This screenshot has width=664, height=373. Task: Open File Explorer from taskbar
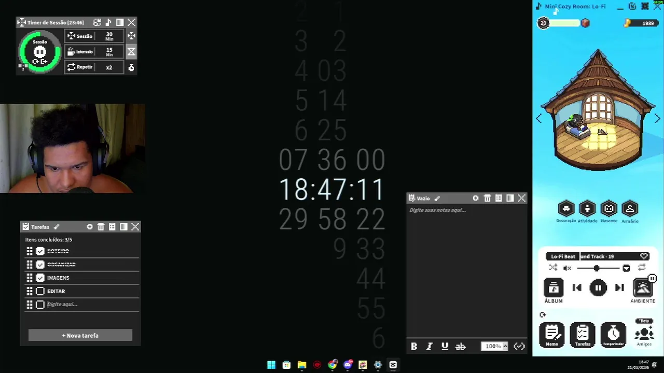302,365
